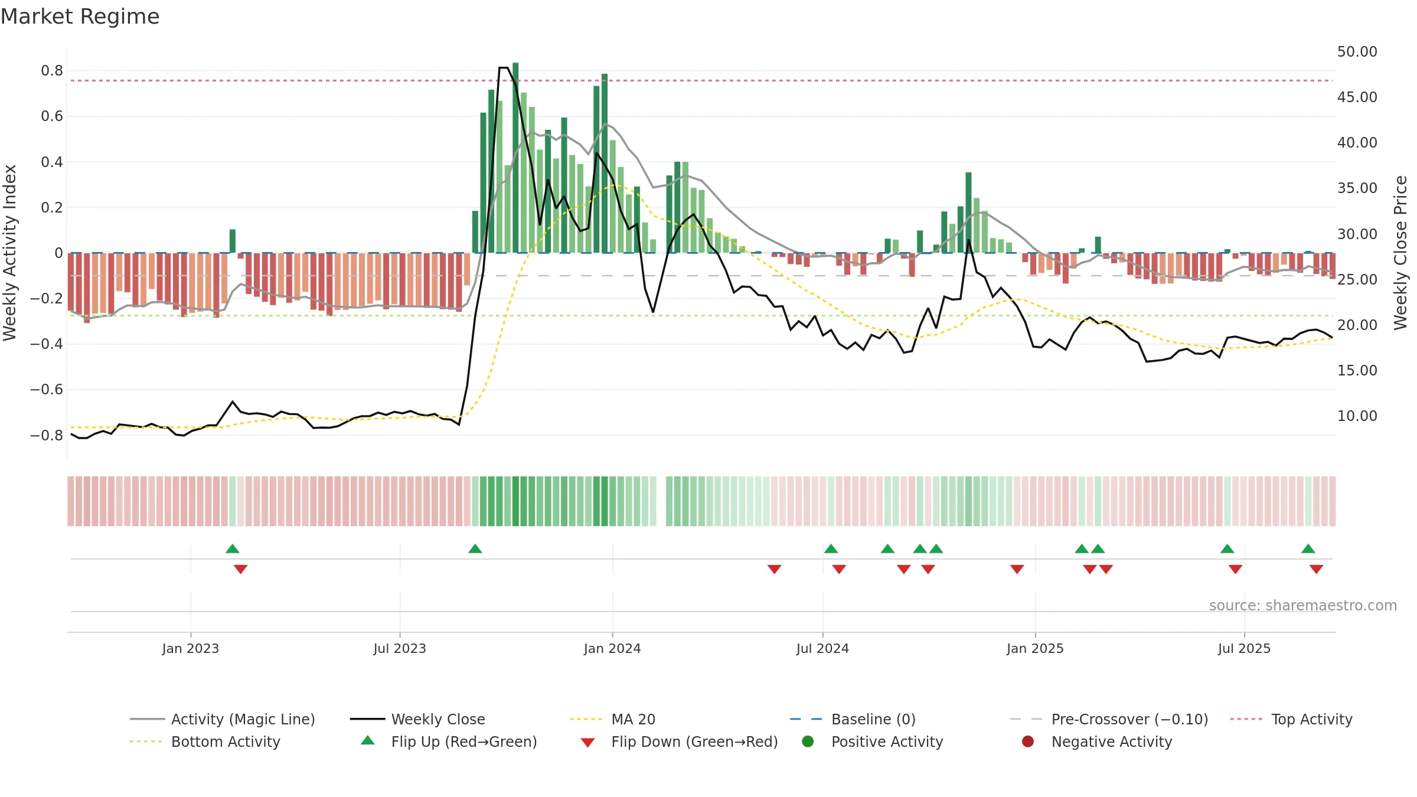
Task: Toggle the Bottom Activity legend entry
Action: click(205, 742)
